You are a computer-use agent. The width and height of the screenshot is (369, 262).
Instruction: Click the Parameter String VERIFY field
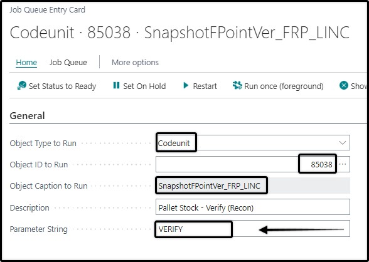pyautogui.click(x=253, y=229)
